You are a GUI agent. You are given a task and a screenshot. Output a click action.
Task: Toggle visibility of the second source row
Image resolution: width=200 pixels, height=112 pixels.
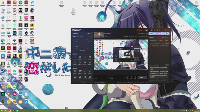click(x=89, y=42)
